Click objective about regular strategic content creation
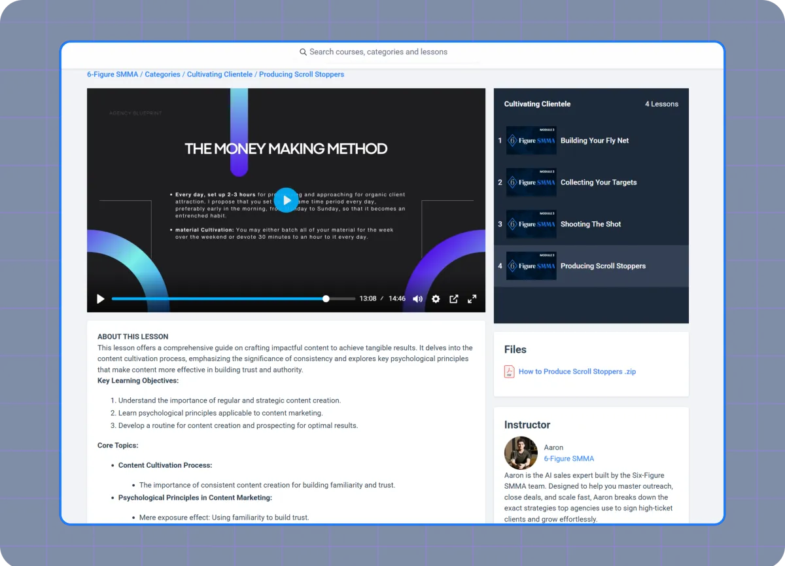The image size is (785, 566). click(230, 400)
